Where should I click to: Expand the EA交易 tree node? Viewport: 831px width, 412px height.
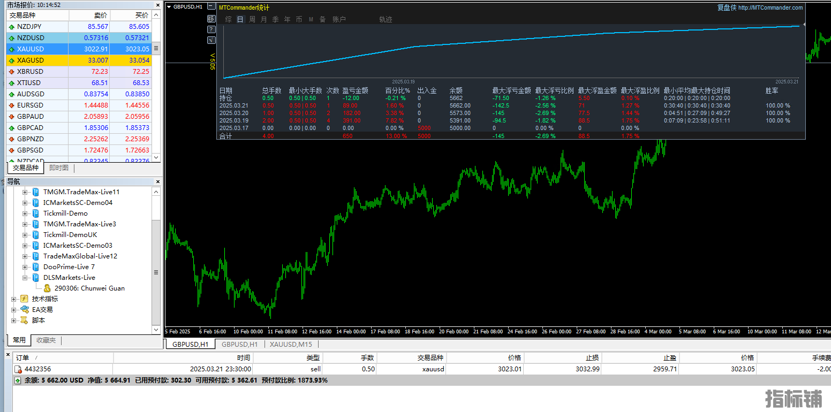pyautogui.click(x=14, y=309)
